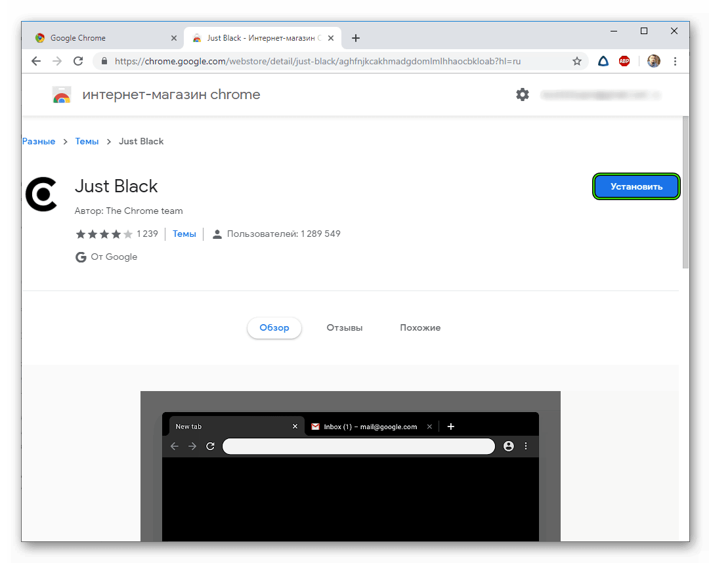
Task: Switch to the Google Chrome tab
Action: pos(105,38)
